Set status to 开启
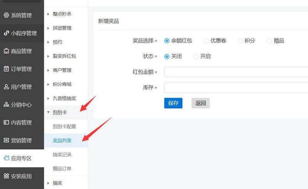The width and height of the screenshot is (308, 189). coord(196,57)
